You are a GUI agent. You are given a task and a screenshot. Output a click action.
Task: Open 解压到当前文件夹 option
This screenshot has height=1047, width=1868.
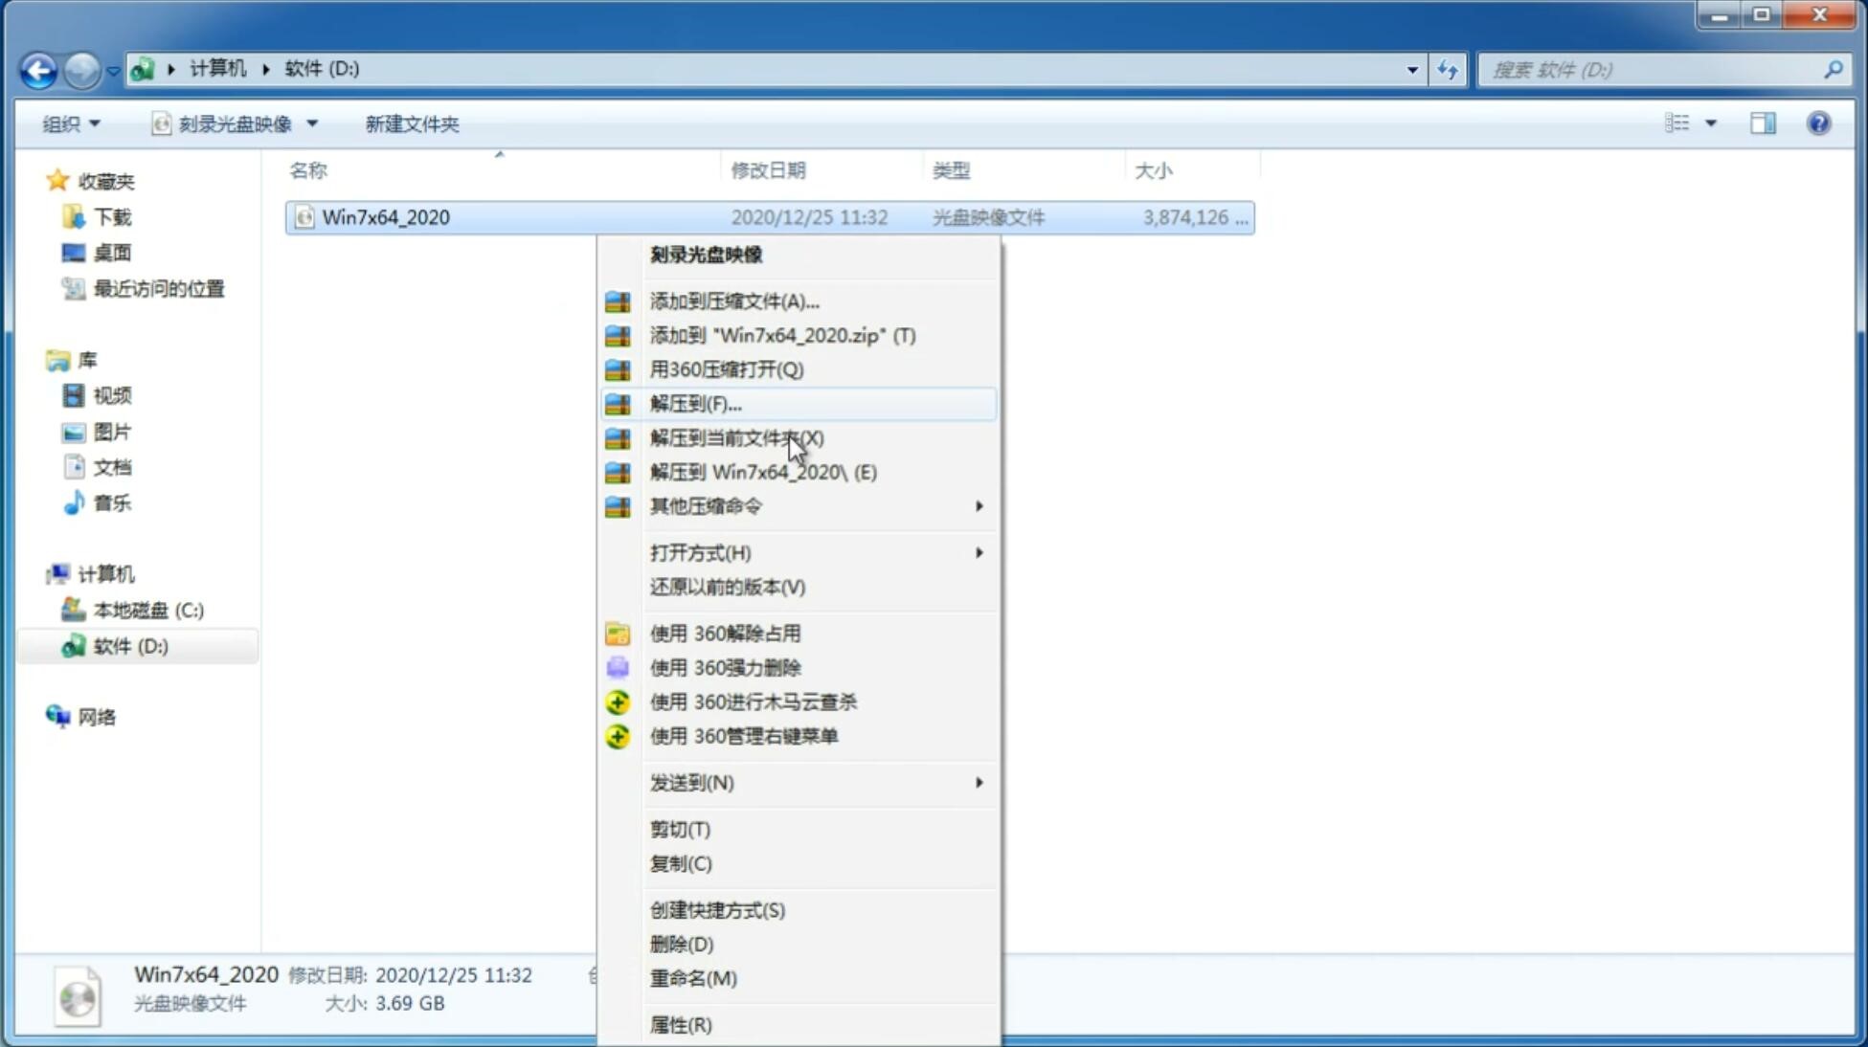736,437
